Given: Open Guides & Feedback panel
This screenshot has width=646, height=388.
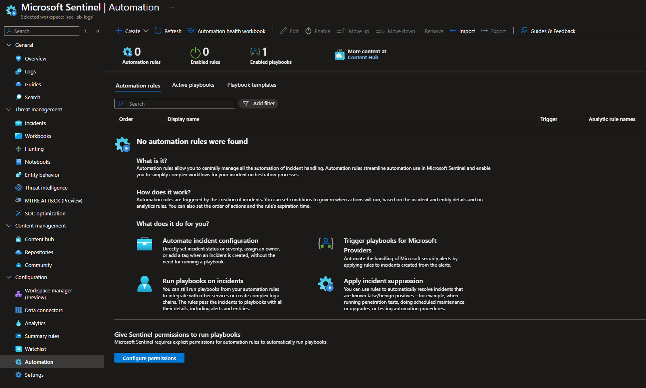Looking at the screenshot, I should [548, 31].
